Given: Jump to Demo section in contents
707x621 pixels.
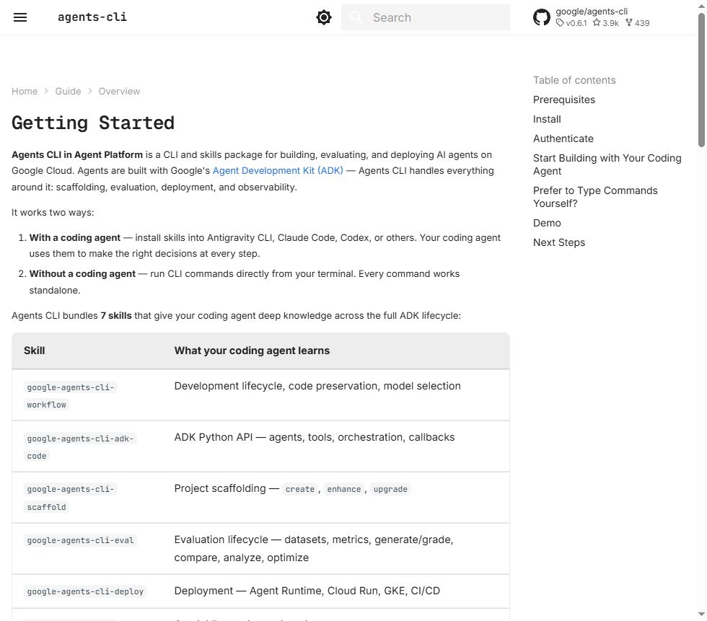Looking at the screenshot, I should [x=547, y=223].
